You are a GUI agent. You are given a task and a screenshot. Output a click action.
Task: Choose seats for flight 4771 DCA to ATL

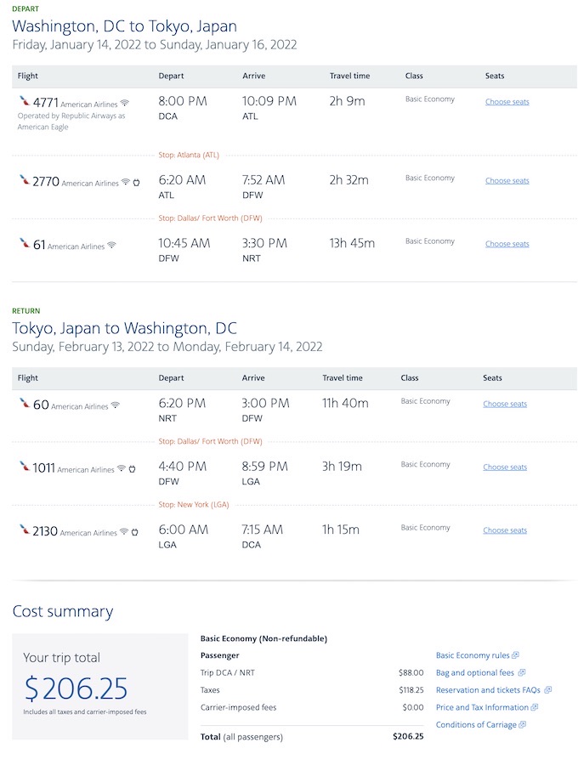point(507,102)
